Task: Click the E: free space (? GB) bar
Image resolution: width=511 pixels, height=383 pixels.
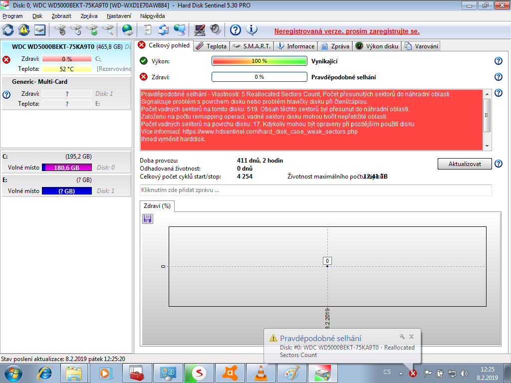Action: tap(67, 191)
